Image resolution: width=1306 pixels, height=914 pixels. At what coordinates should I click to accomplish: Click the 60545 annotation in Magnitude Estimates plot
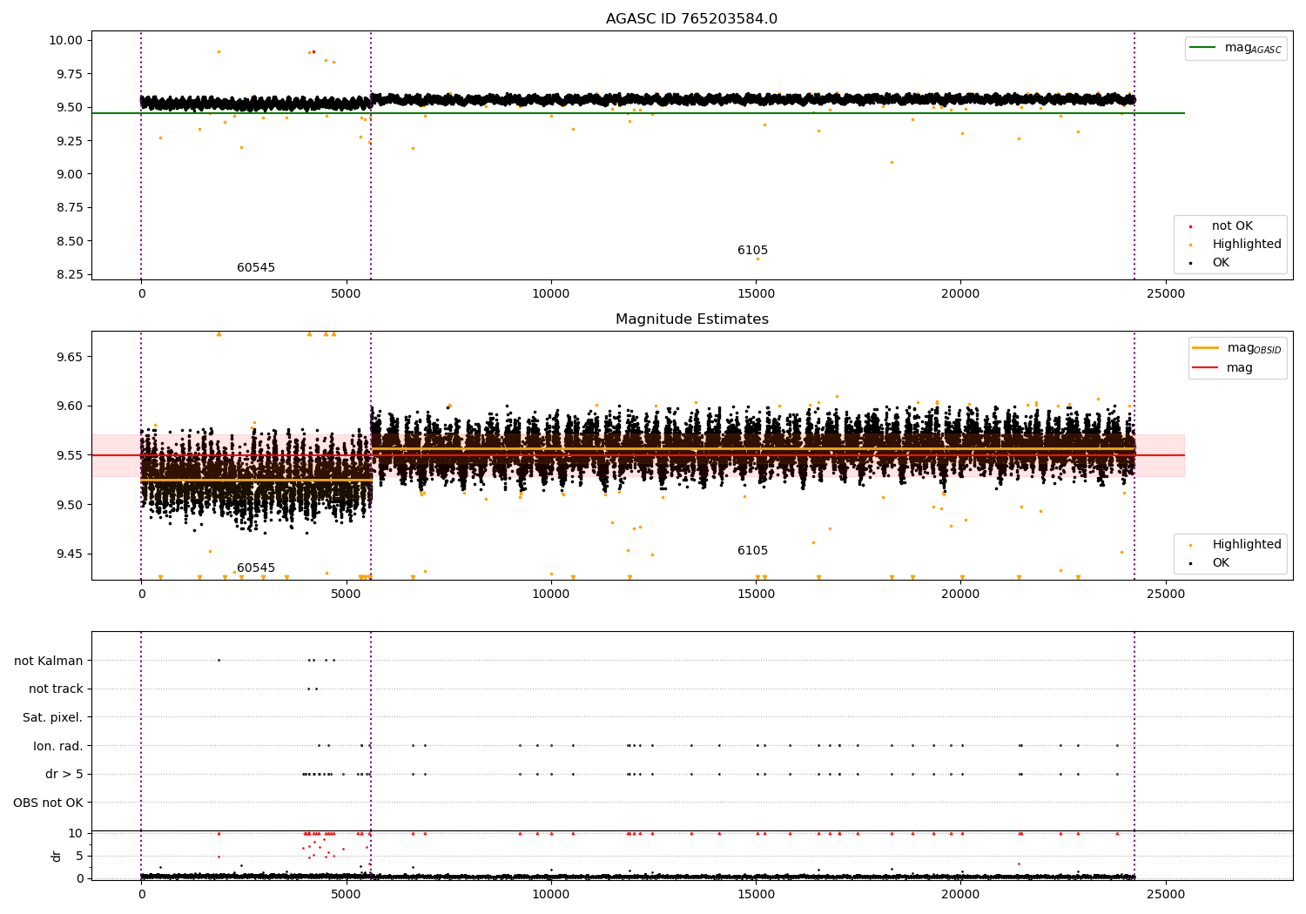point(256,568)
